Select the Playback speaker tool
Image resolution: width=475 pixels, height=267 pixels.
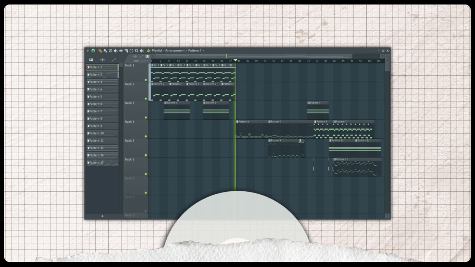[x=142, y=50]
